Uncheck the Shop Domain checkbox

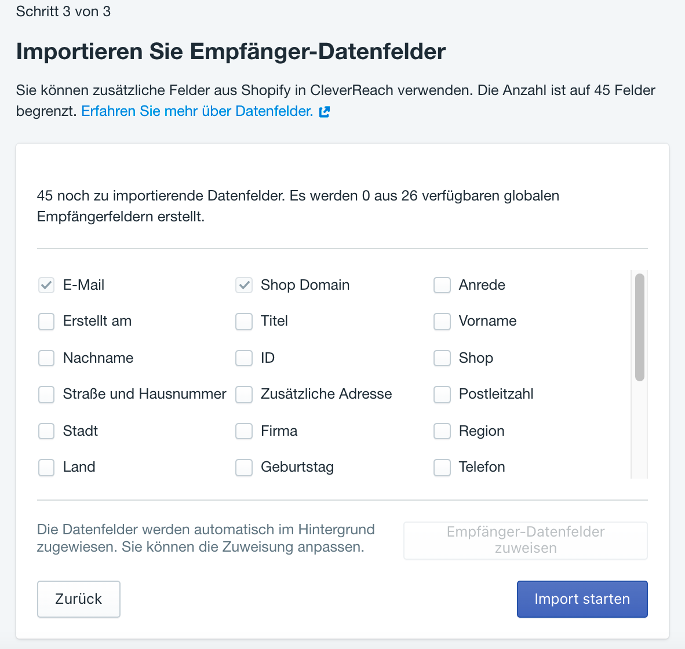click(244, 285)
